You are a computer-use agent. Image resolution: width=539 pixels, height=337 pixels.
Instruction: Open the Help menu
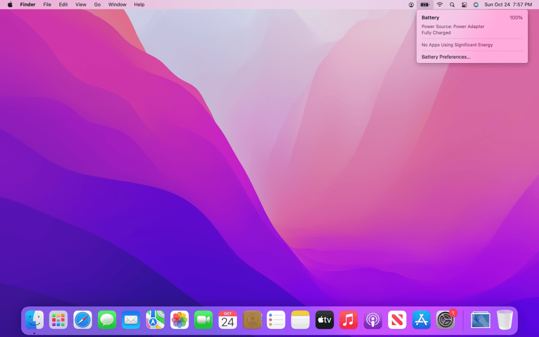tap(139, 4)
